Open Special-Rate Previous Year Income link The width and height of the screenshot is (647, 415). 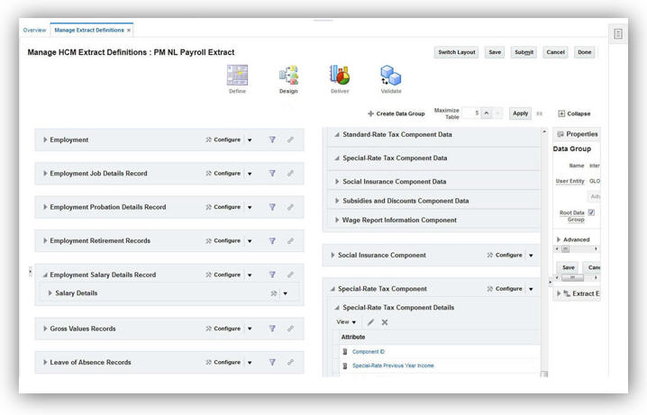click(x=393, y=365)
